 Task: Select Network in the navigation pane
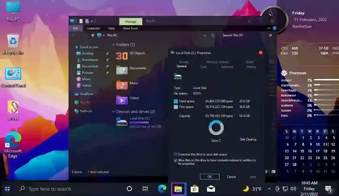83,111
